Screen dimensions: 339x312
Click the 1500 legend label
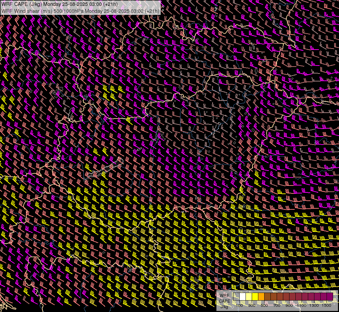[x=327, y=305]
